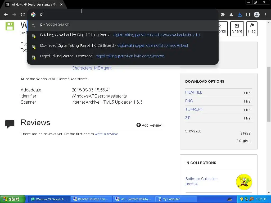Click the tray icon right of the shield
The height and width of the screenshot is (203, 271).
click(x=246, y=199)
